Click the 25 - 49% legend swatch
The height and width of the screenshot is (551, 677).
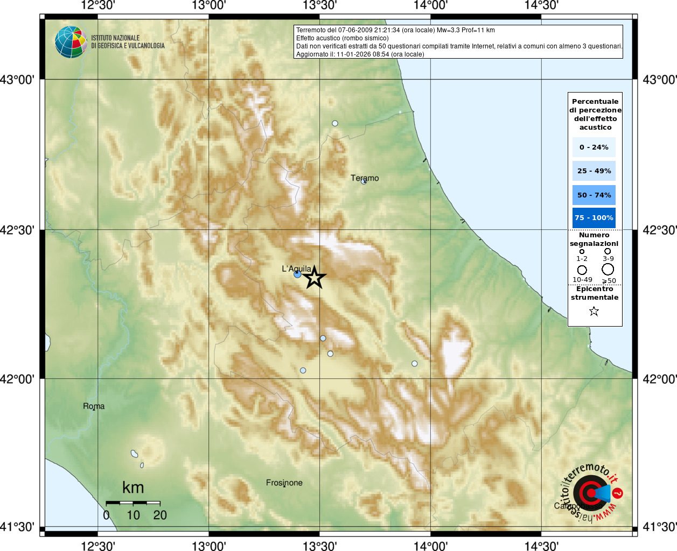[x=594, y=171]
